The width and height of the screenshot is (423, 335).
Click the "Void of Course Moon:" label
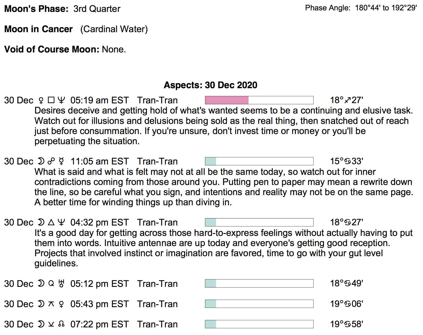pyautogui.click(x=52, y=49)
